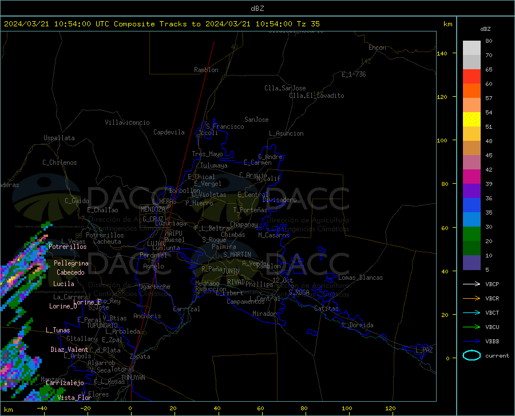The image size is (515, 416).
Task: Click the Divisadero label
Action: 279,200
